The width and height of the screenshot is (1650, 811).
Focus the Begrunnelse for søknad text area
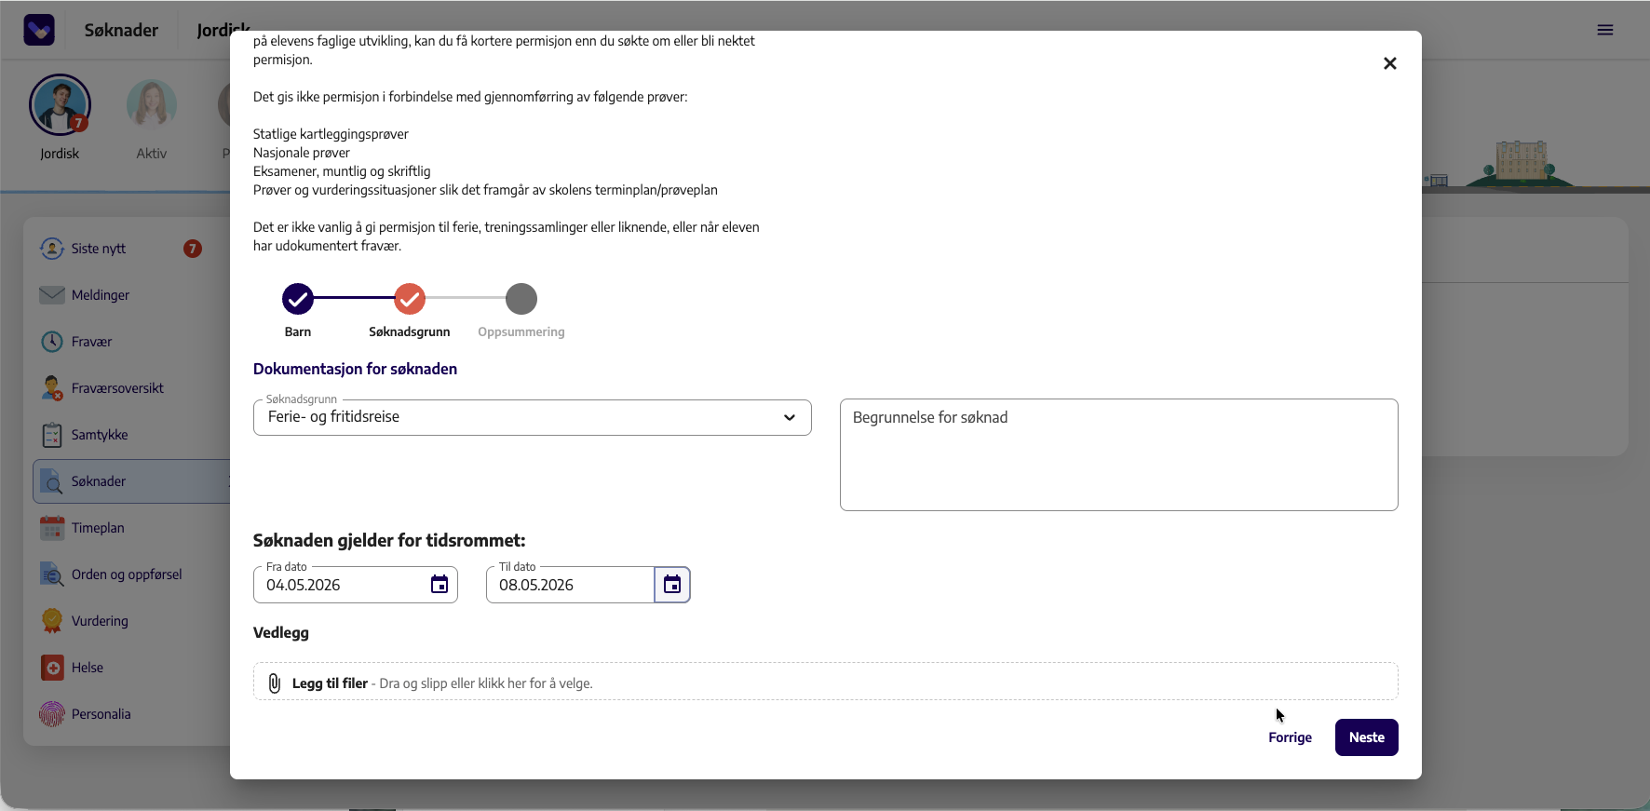(x=1119, y=454)
